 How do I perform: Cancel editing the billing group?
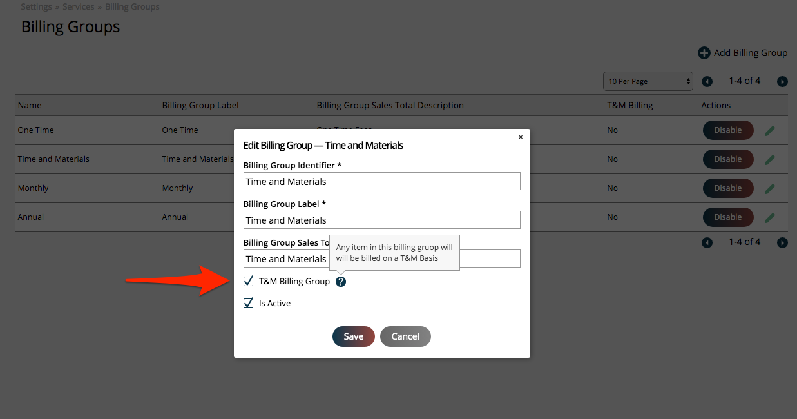coord(405,336)
